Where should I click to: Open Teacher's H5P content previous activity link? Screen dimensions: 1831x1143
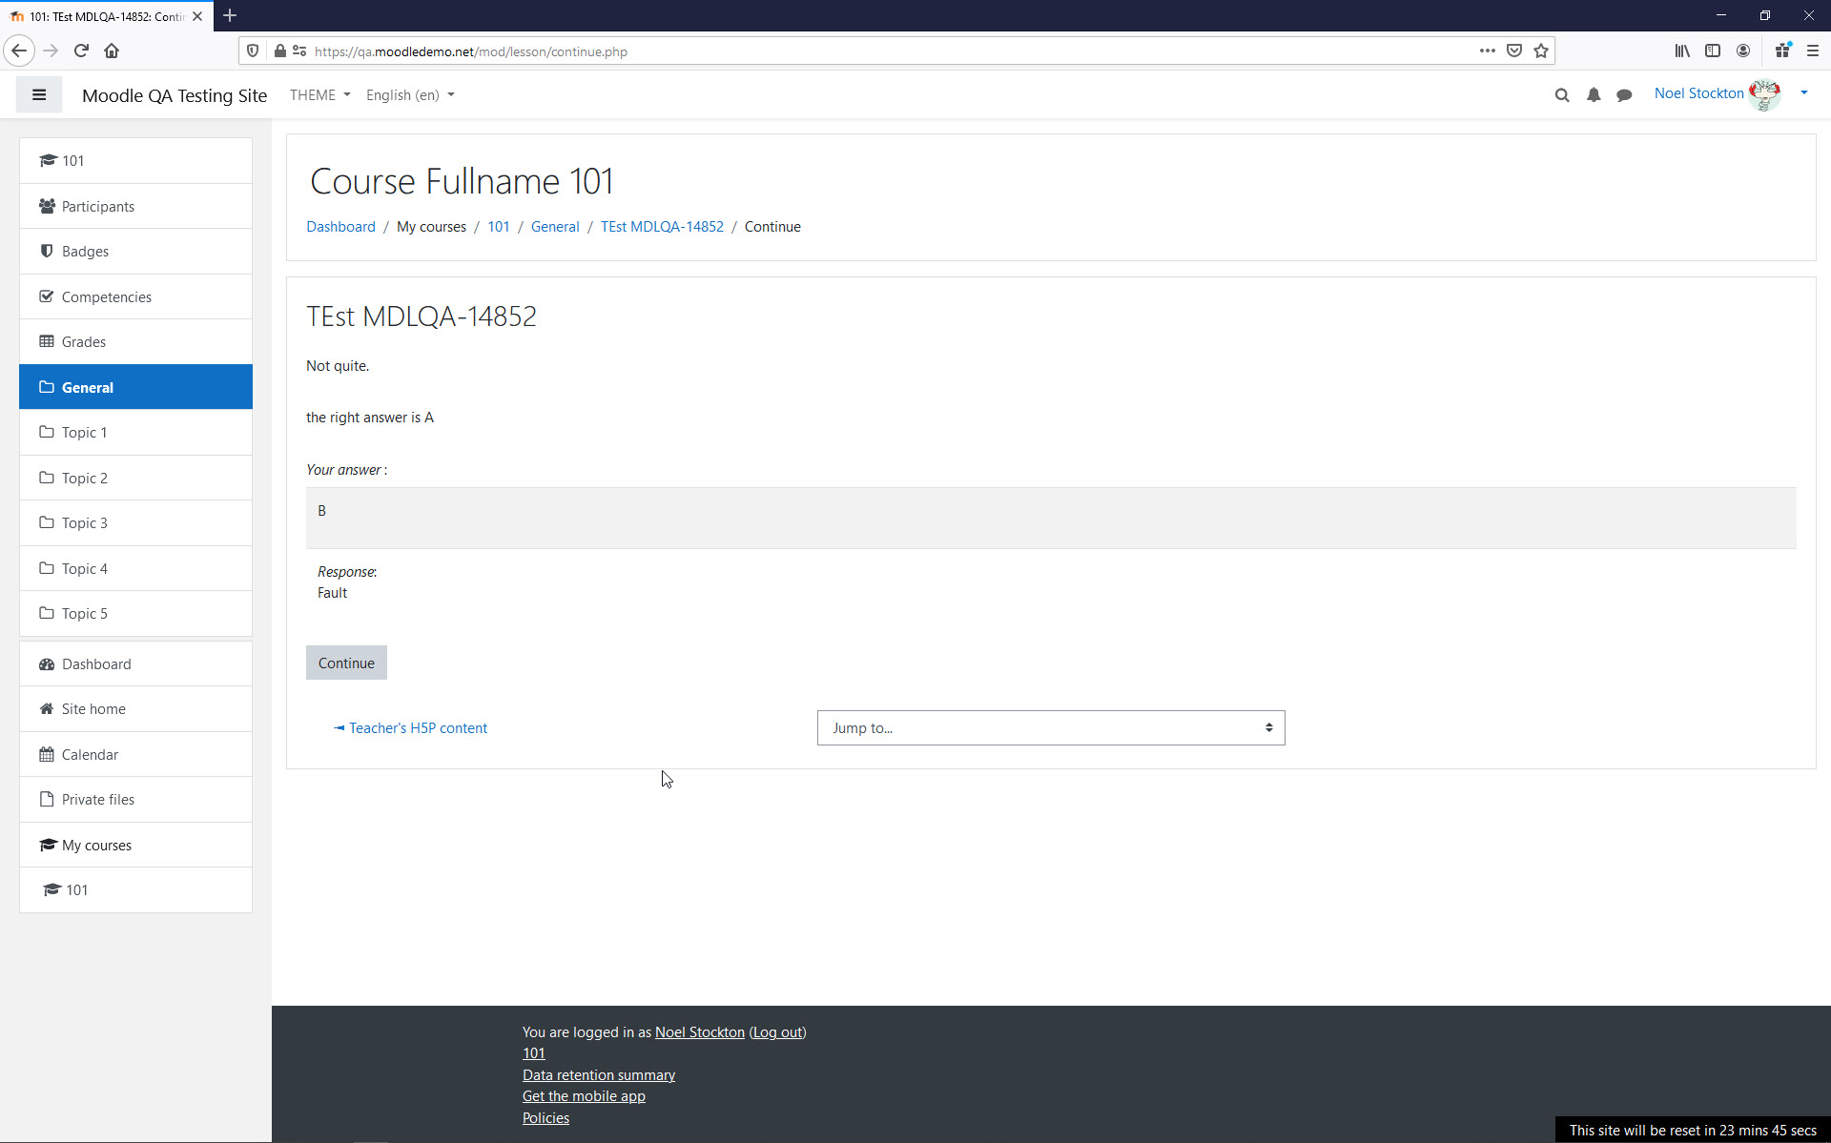(411, 727)
